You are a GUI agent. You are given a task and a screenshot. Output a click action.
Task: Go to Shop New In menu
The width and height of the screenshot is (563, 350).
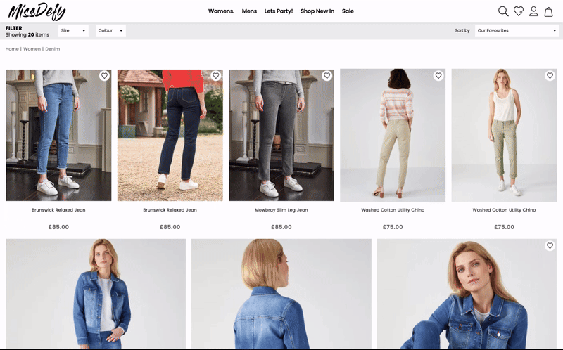point(317,11)
